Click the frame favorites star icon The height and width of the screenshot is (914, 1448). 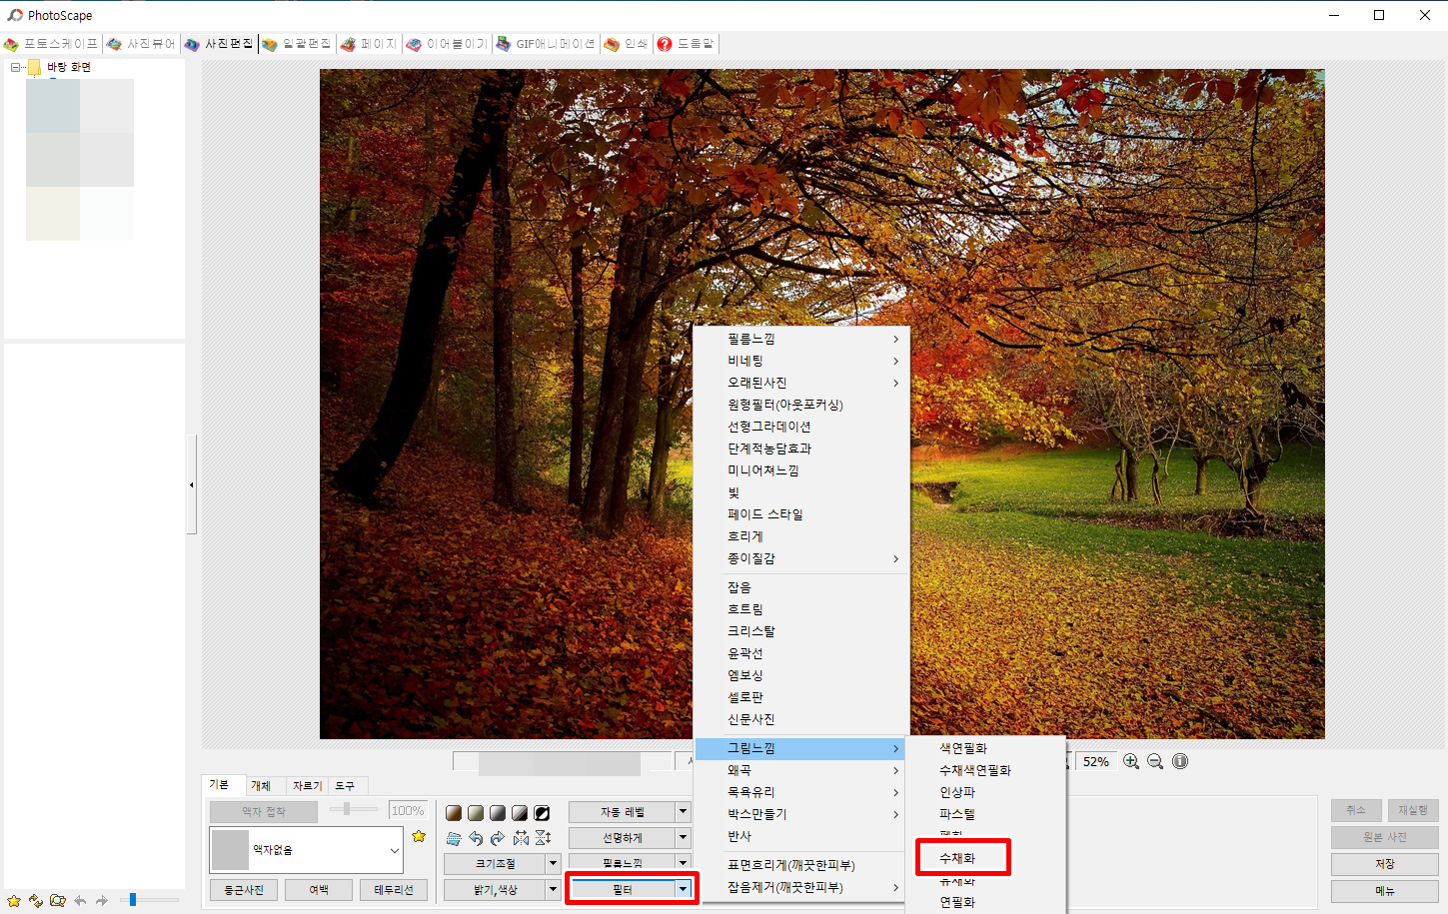click(419, 837)
